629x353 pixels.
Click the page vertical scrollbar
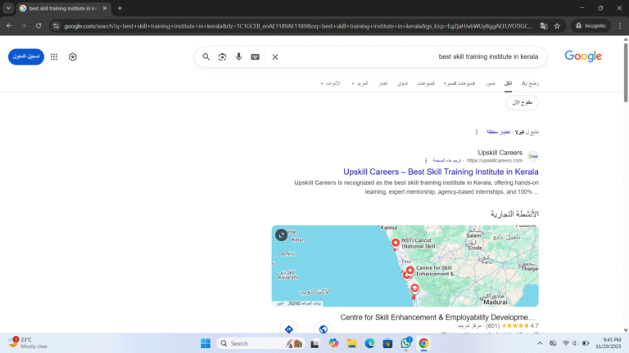click(626, 71)
